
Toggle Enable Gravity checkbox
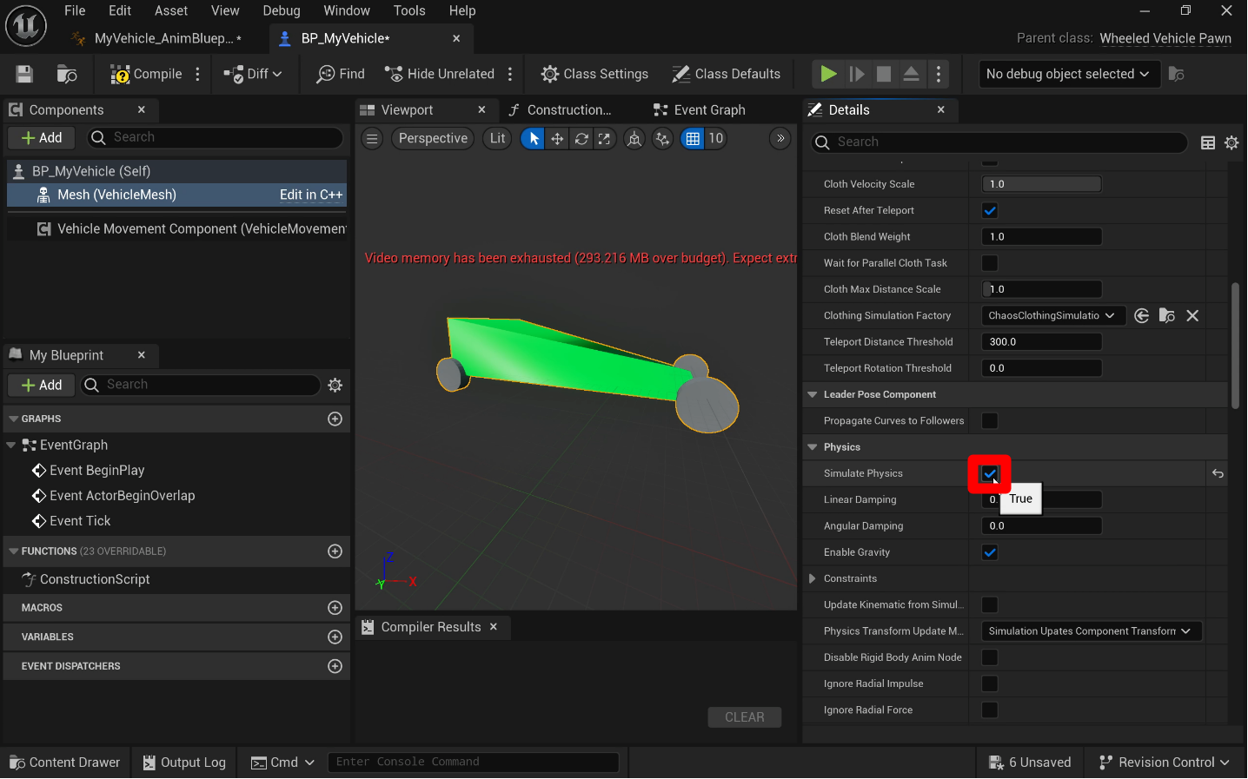tap(990, 552)
